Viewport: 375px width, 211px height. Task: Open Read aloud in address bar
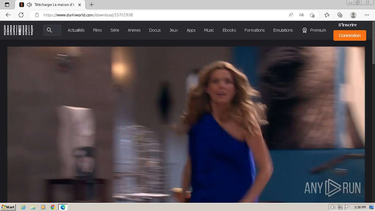pyautogui.click(x=291, y=15)
